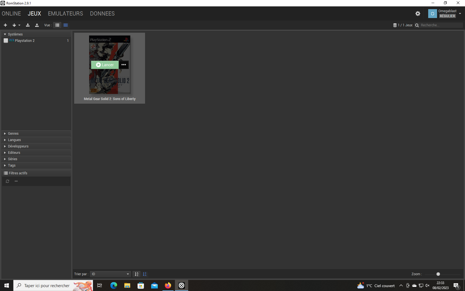The width and height of the screenshot is (465, 291).
Task: Open the Windows Start menu
Action: pyautogui.click(x=7, y=285)
